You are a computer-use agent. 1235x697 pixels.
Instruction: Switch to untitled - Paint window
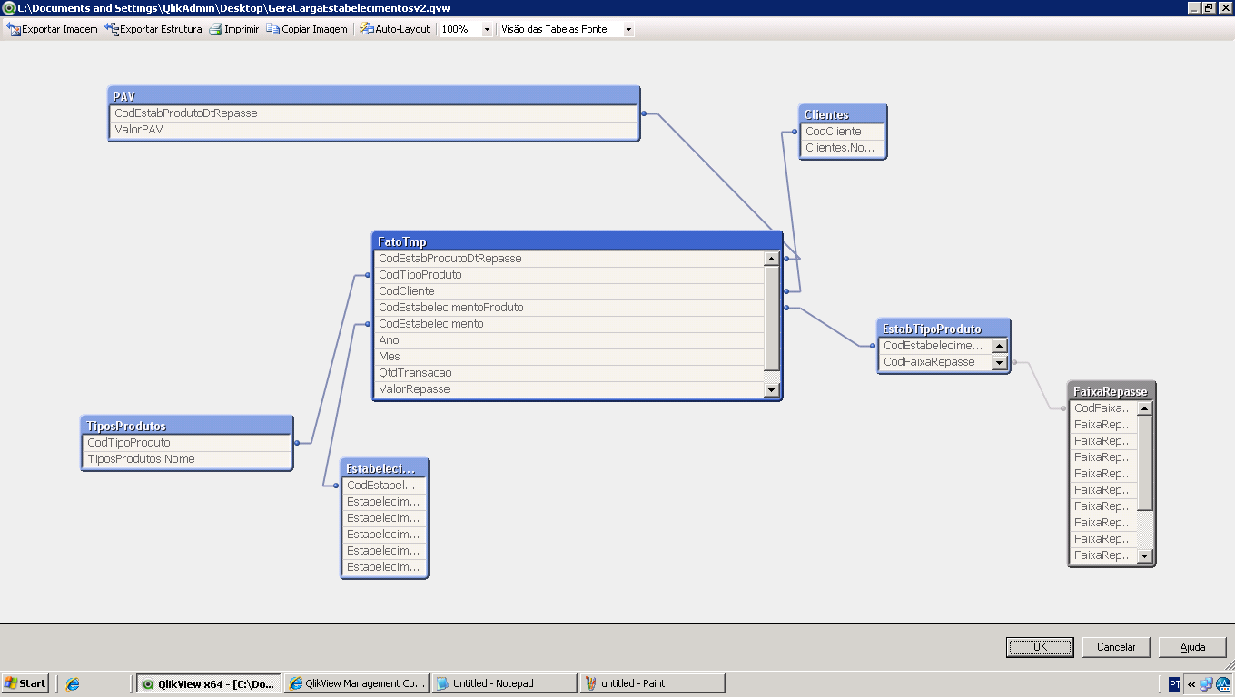652,683
